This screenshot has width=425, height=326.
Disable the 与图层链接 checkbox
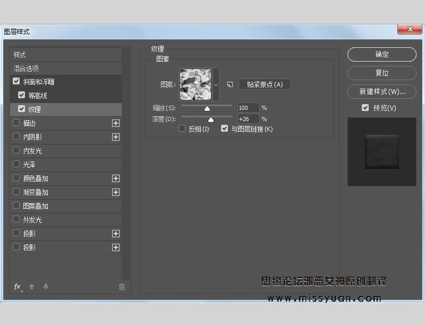pos(224,128)
